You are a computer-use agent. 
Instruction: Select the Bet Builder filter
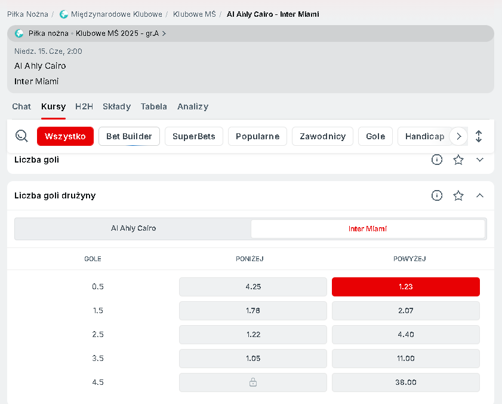[129, 136]
